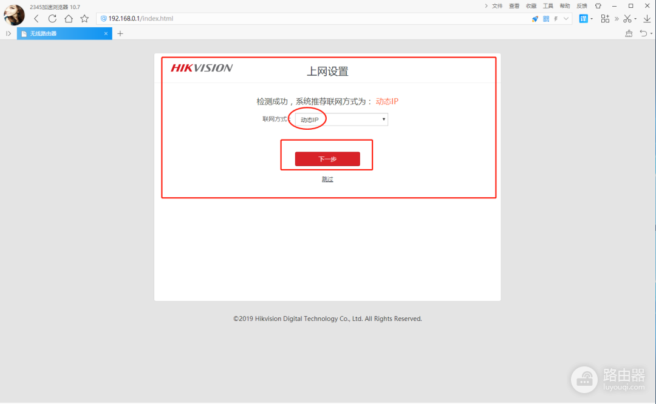Open the dropdown arrow next to the scissors icon
Viewport: 656px width, 404px height.
tap(635, 18)
